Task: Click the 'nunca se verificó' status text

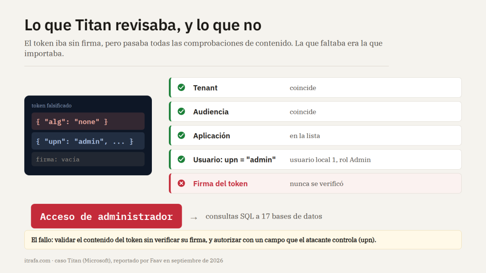Action: [x=317, y=184]
